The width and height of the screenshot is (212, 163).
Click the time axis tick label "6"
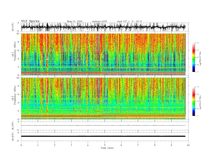click(x=122, y=145)
